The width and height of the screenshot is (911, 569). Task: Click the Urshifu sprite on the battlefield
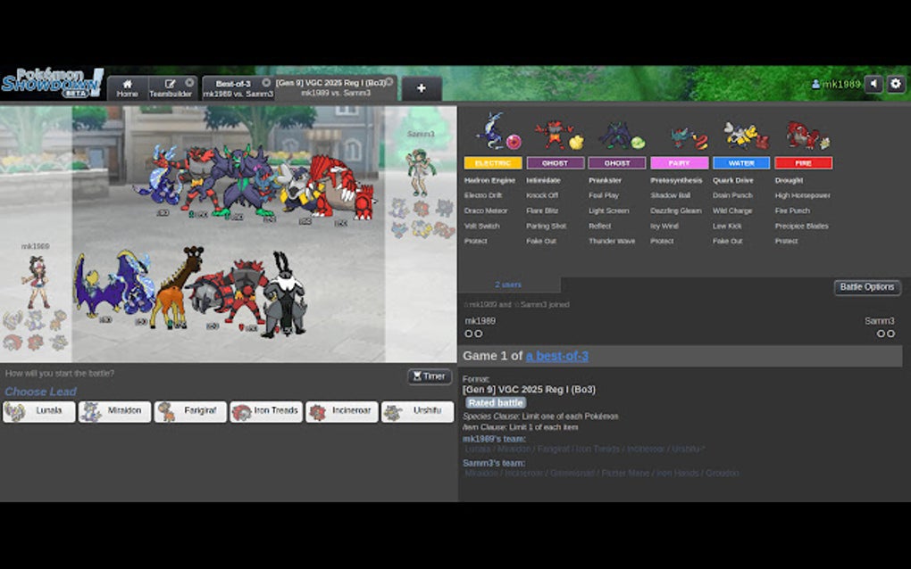pyautogui.click(x=283, y=294)
